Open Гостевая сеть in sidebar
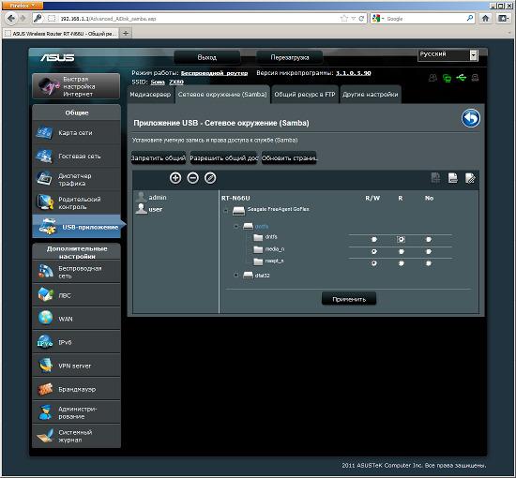Viewport: 516px width, 478px height. 76,157
